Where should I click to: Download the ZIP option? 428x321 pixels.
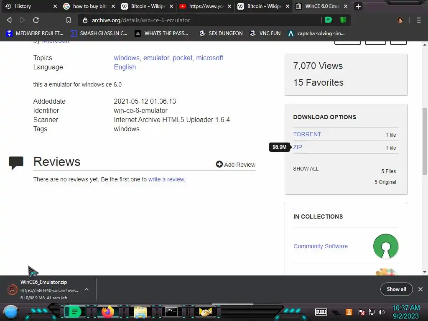[x=298, y=147]
